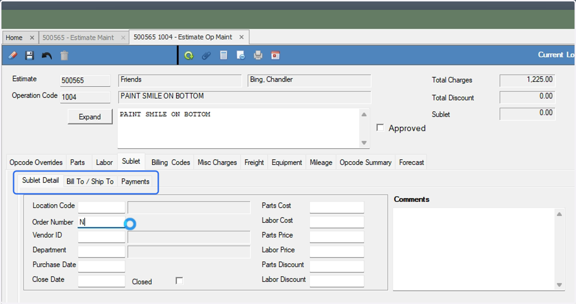
Task: Click the Close Date field
Action: pyautogui.click(x=101, y=281)
